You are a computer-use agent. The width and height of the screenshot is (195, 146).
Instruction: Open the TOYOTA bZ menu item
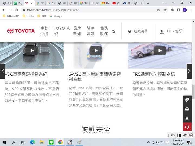click(62, 31)
